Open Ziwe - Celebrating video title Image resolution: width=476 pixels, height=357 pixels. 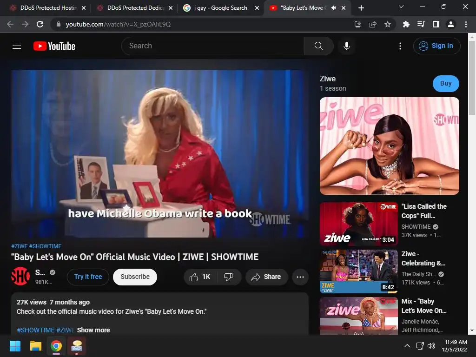click(423, 258)
